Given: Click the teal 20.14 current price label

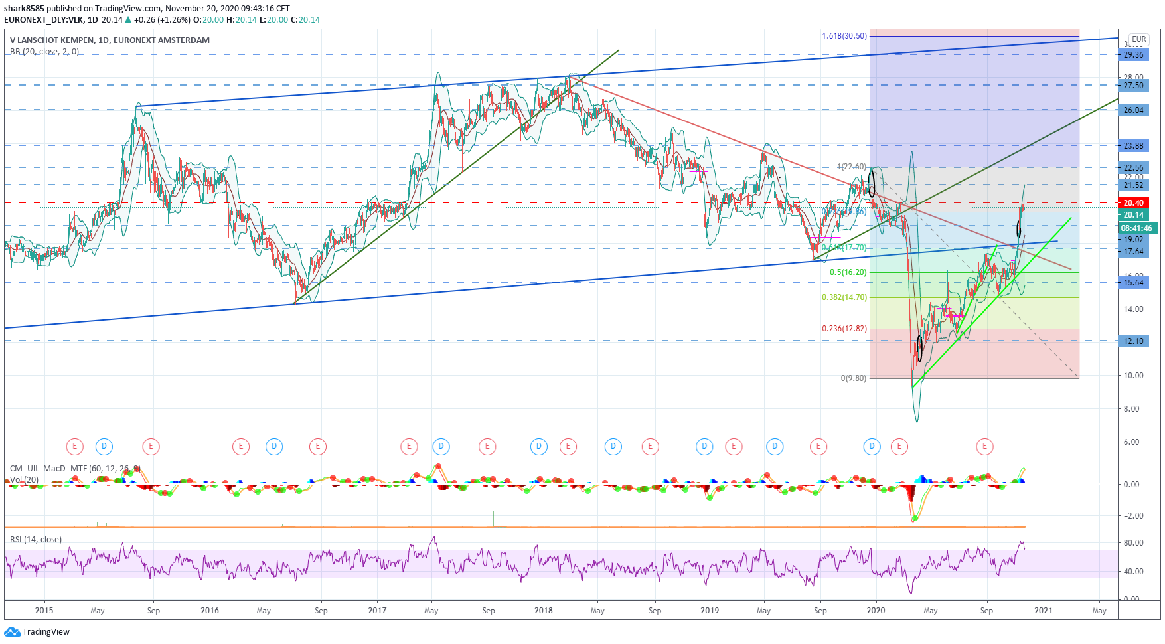Looking at the screenshot, I should pos(1133,215).
